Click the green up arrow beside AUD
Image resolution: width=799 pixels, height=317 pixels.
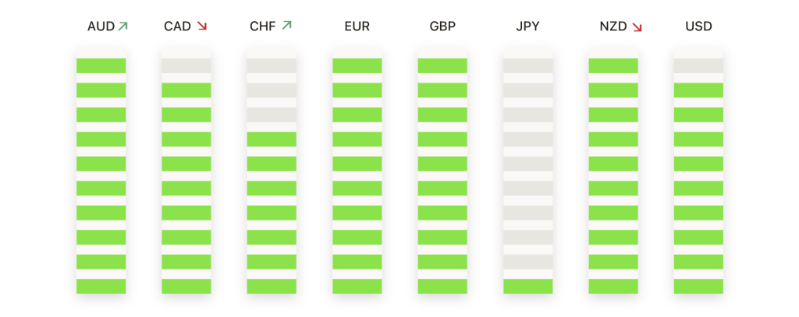123,26
